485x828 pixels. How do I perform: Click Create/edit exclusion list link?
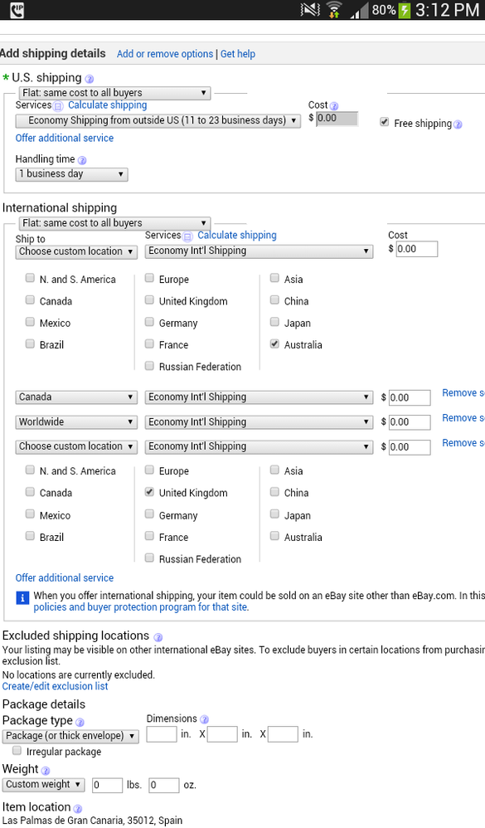[55, 686]
